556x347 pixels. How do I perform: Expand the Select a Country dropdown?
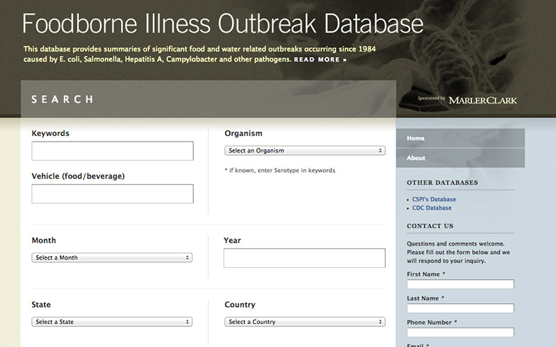coord(304,322)
